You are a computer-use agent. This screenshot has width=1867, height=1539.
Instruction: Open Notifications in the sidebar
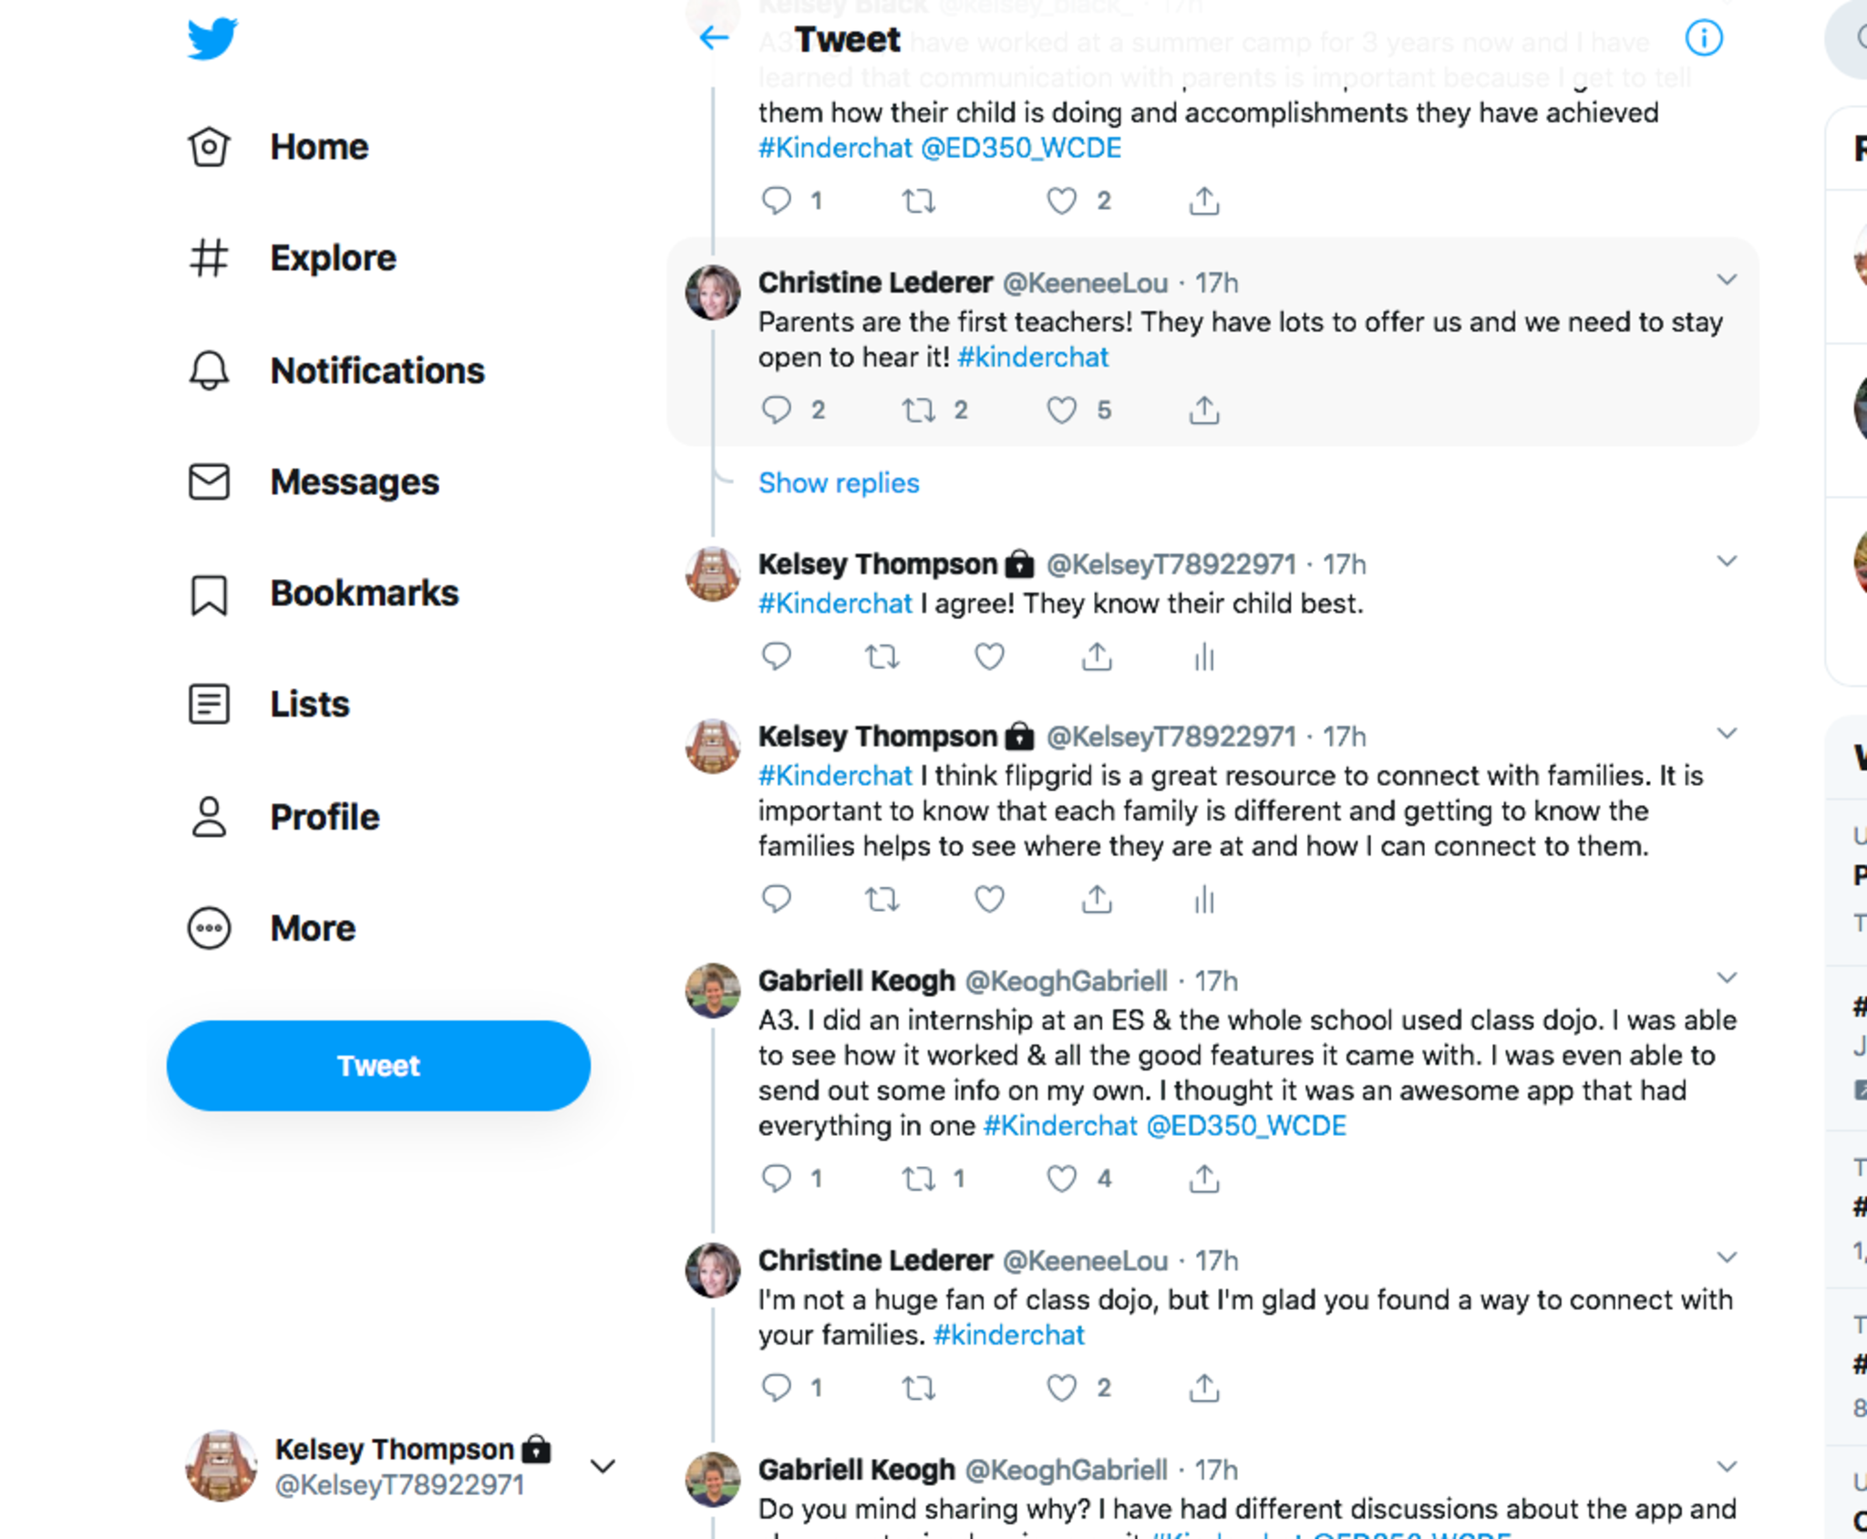pyautogui.click(x=376, y=371)
